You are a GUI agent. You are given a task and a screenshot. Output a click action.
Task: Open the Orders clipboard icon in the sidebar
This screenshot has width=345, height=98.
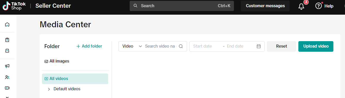tap(7, 40)
